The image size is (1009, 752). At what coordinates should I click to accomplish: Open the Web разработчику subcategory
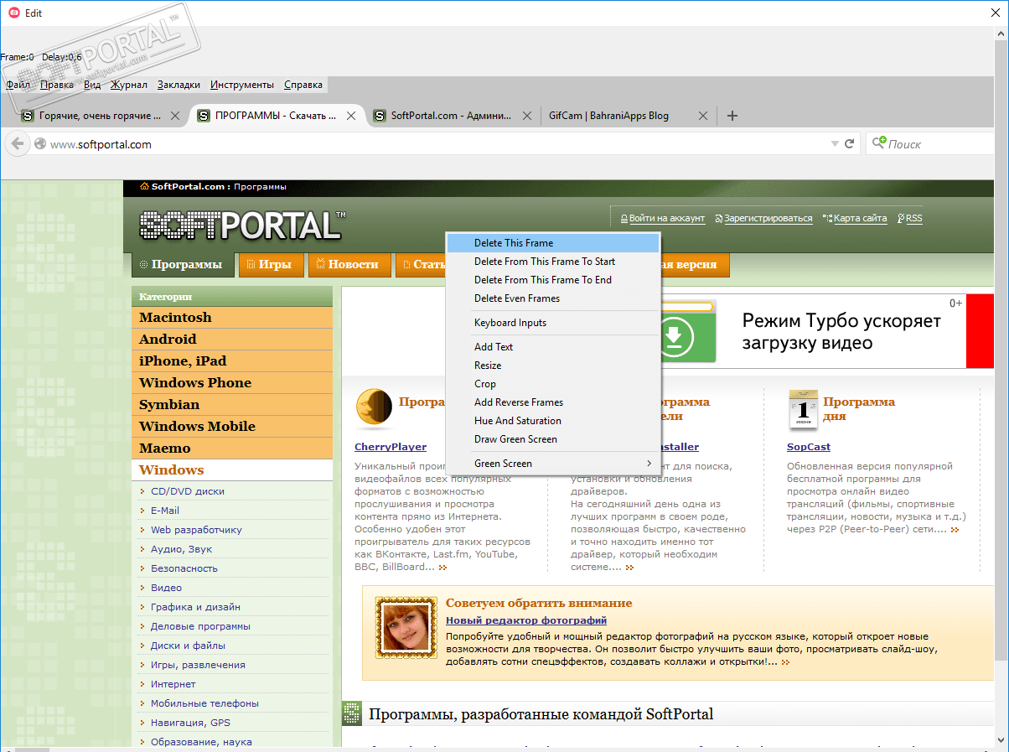196,530
